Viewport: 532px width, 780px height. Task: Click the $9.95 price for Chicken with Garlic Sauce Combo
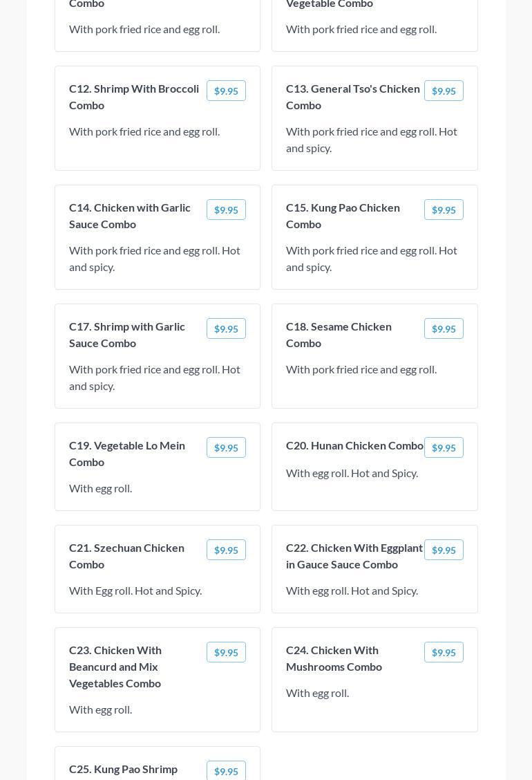click(226, 210)
